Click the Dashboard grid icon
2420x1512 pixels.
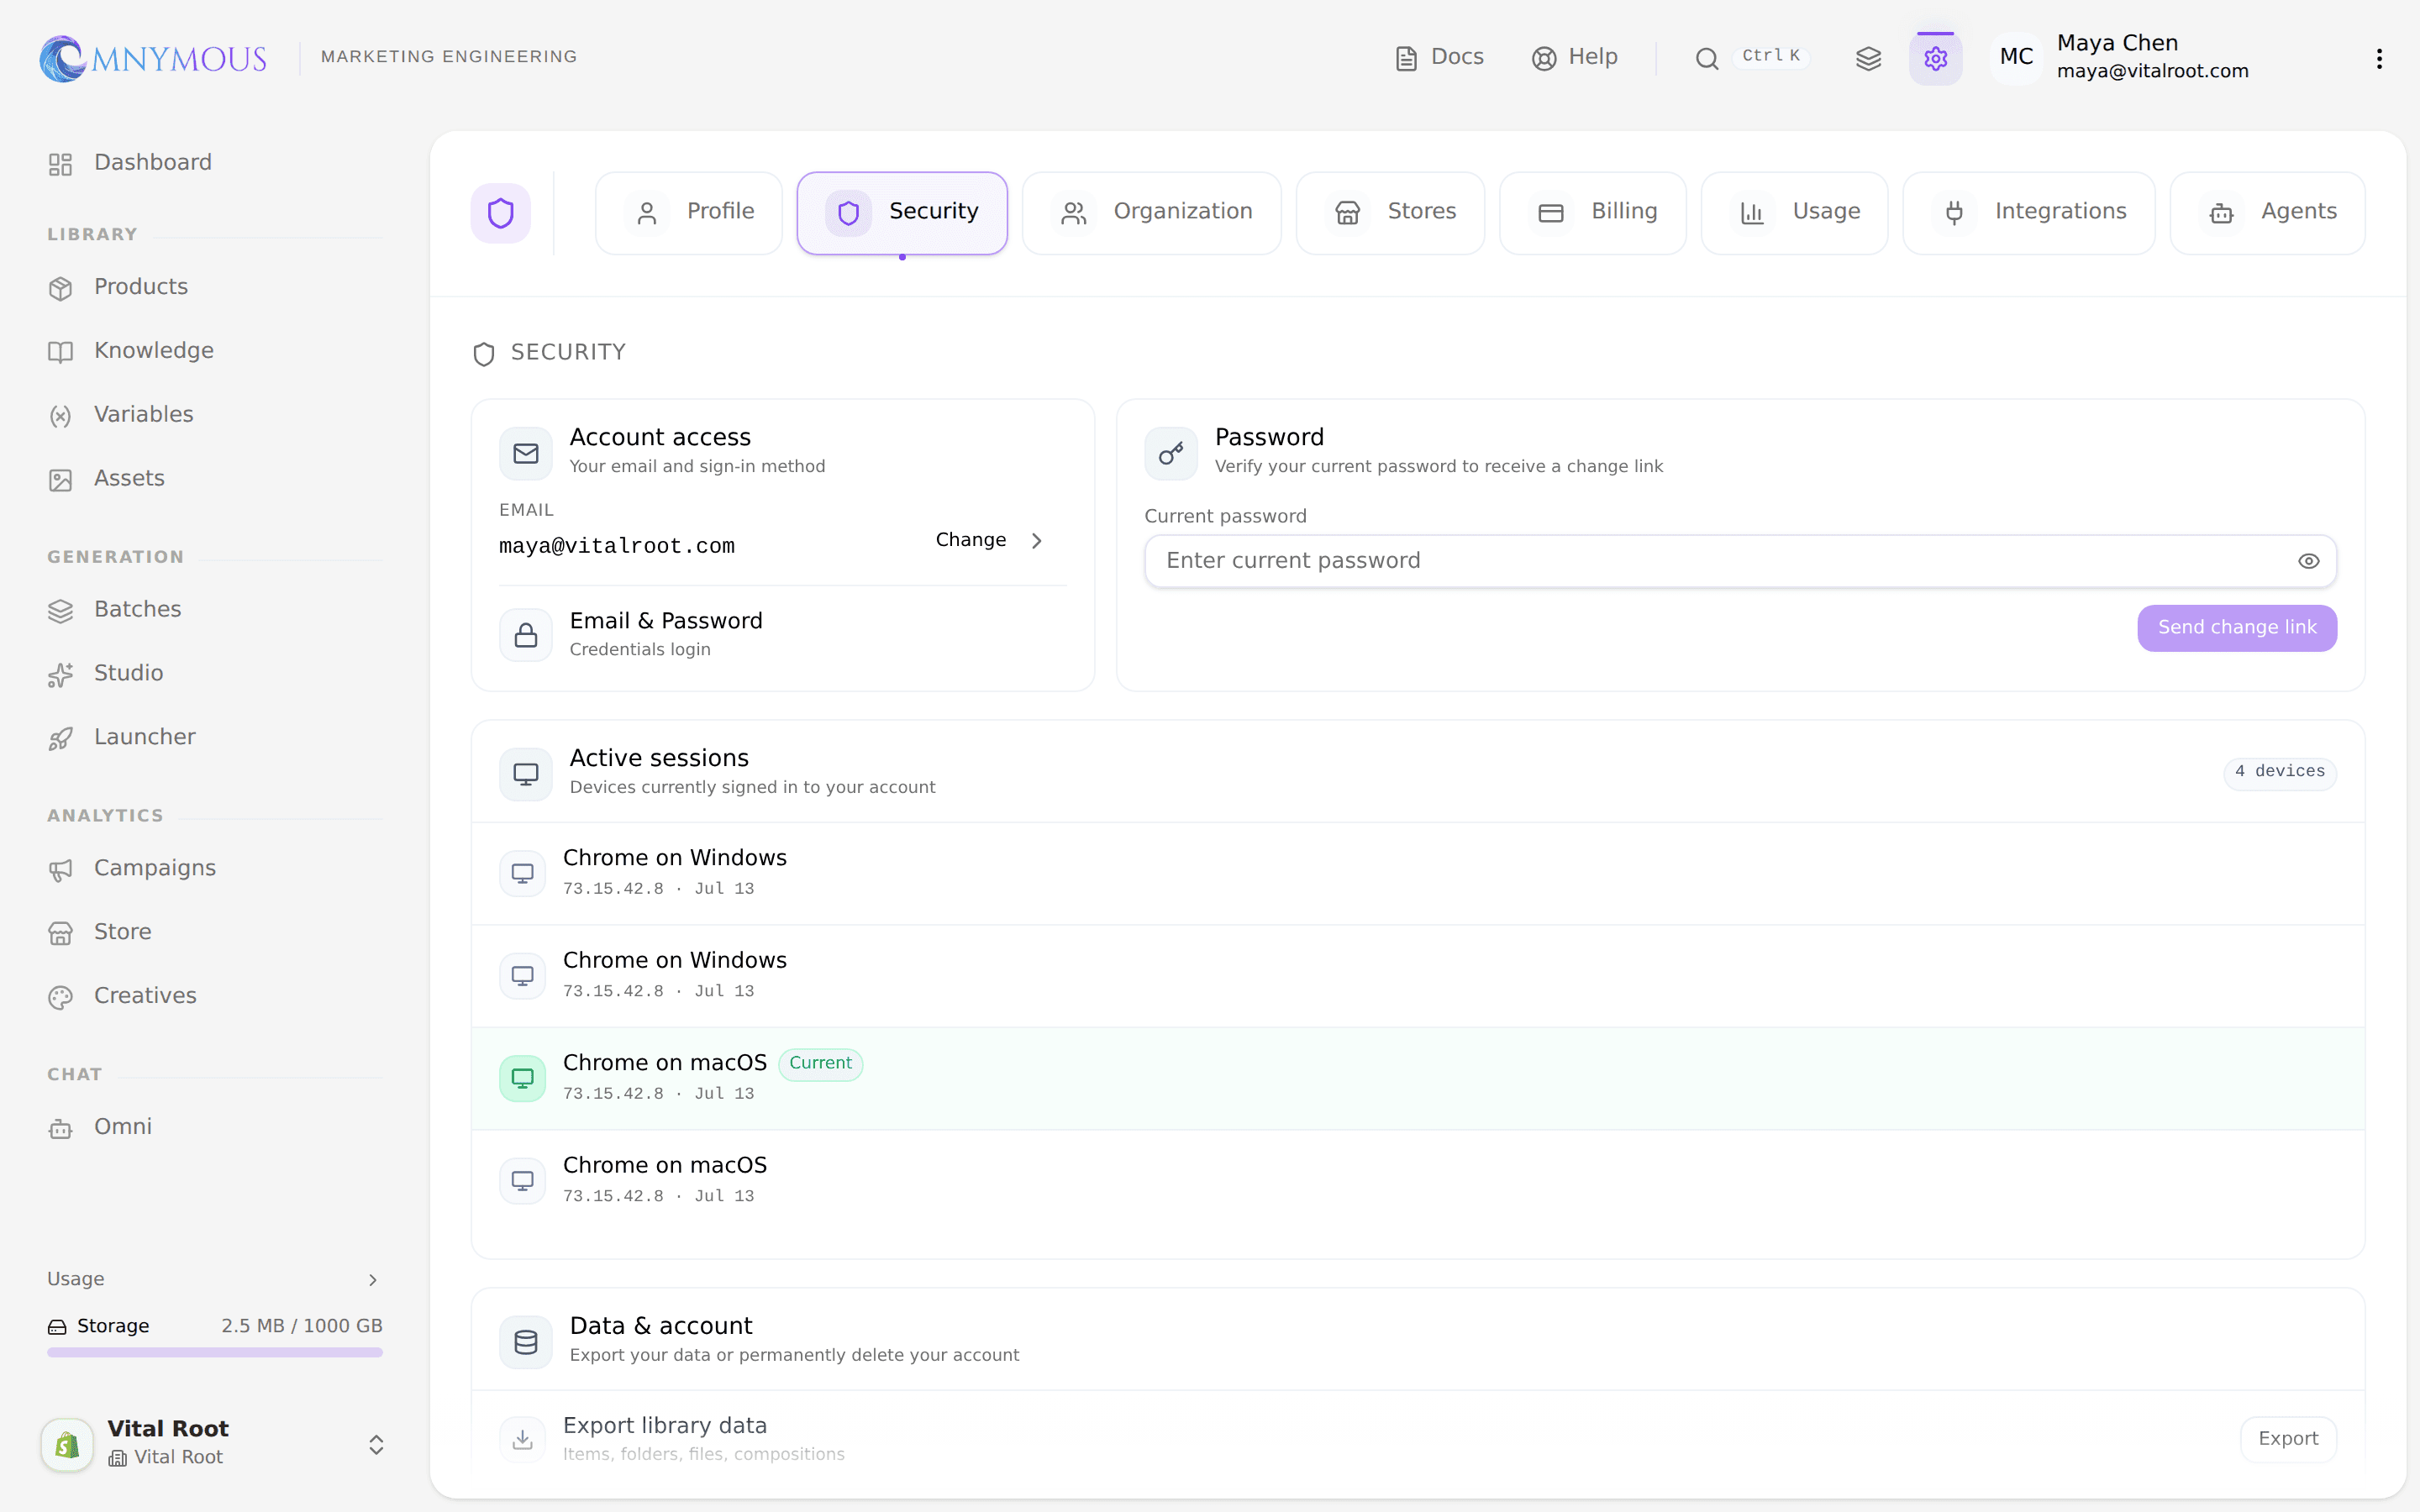(x=60, y=164)
